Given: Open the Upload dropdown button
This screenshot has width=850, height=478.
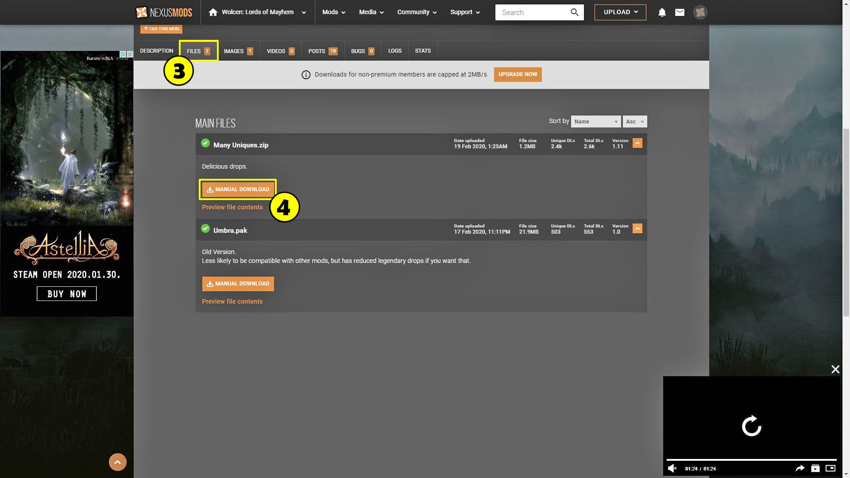Looking at the screenshot, I should tap(620, 12).
